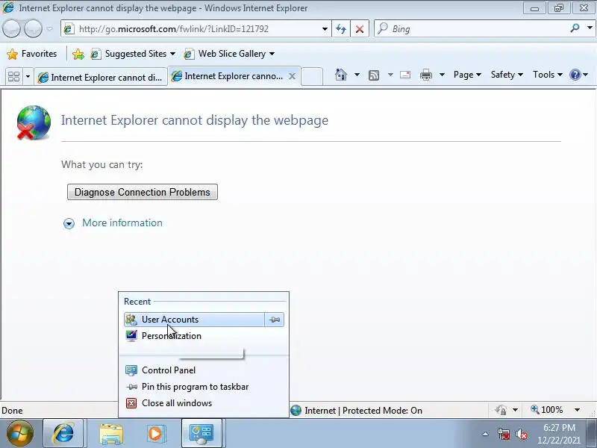Open Personalization from recent list

[204, 336]
